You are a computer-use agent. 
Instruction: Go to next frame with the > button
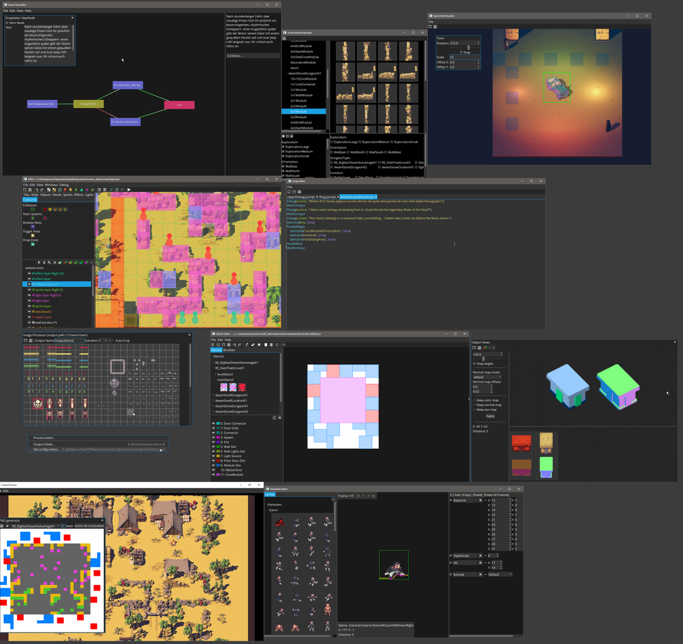tap(368, 496)
